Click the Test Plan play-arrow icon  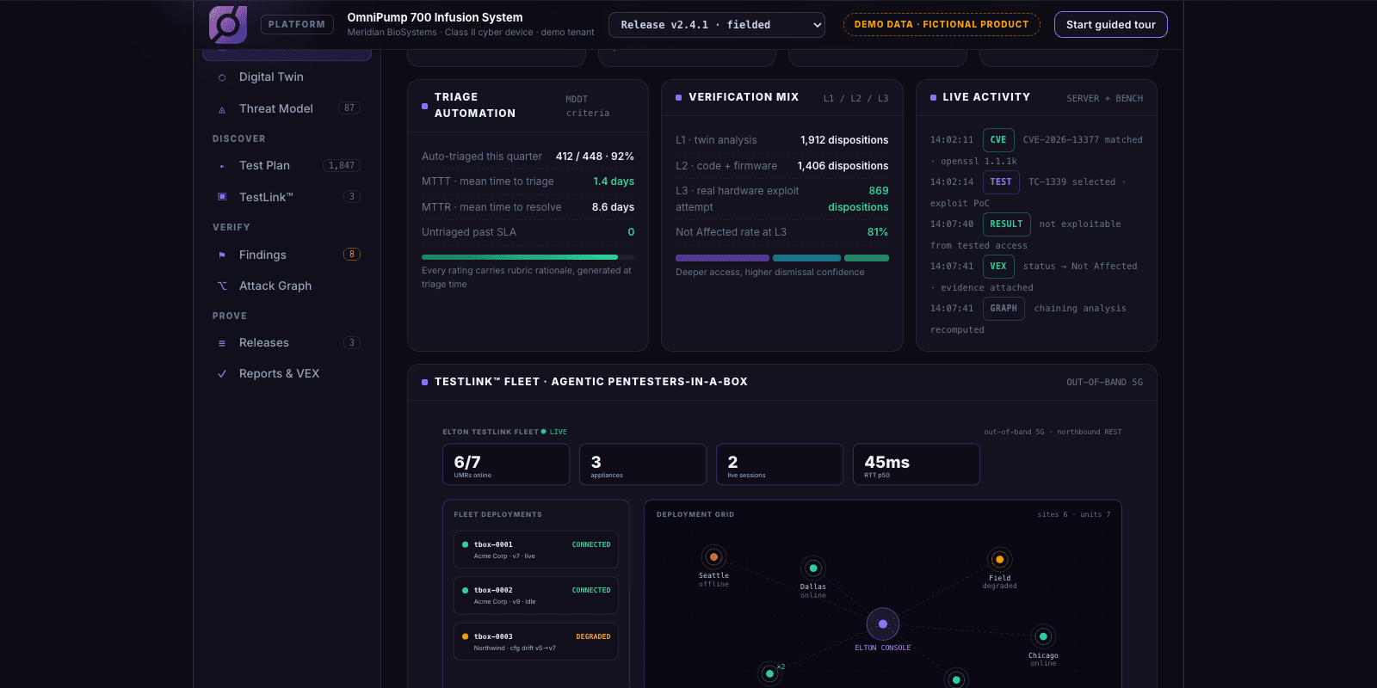222,166
